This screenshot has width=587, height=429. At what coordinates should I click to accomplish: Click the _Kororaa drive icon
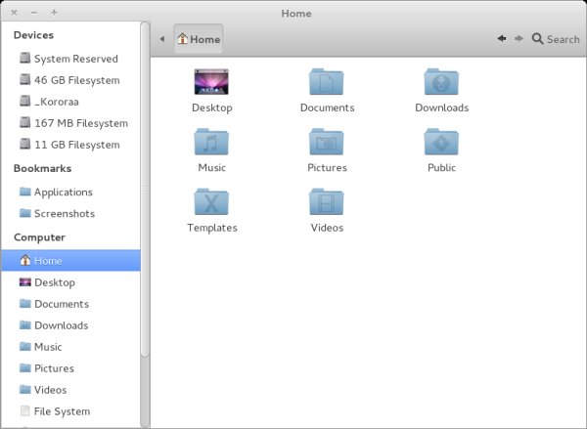coord(24,101)
